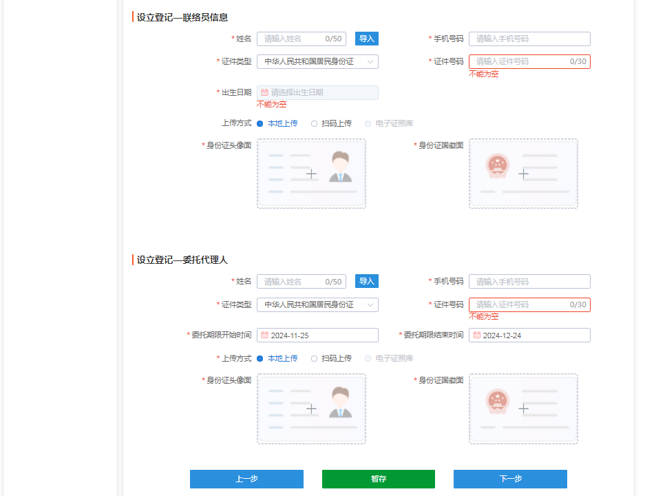This screenshot has height=496, width=645.
Task: Focus 证件号码 input in 委托代理人 section
Action: coord(530,305)
